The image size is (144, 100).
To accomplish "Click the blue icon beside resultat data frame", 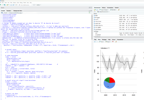I will pos(94,21).
